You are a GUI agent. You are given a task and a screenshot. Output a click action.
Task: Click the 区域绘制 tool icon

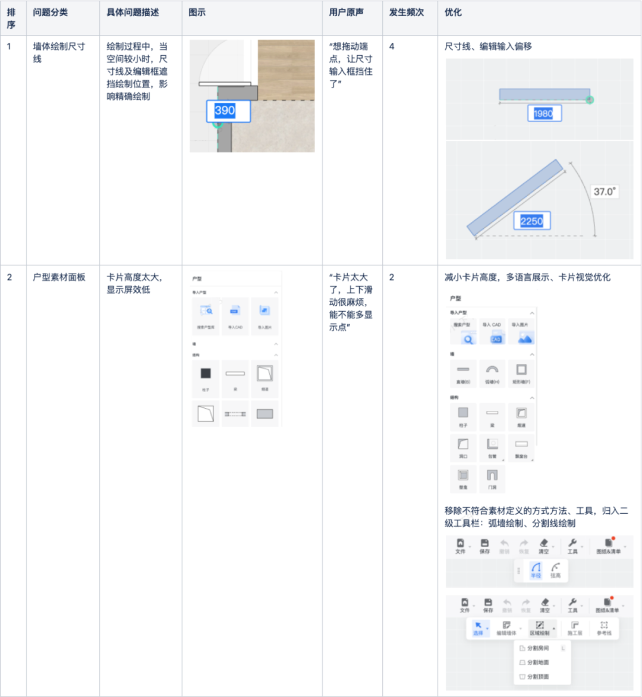click(x=539, y=628)
